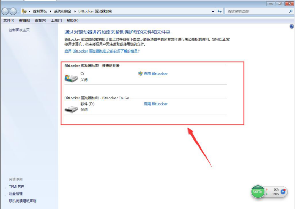Open address bar history dropdown arrow
This screenshot has height=209, width=295.
(x=213, y=11)
